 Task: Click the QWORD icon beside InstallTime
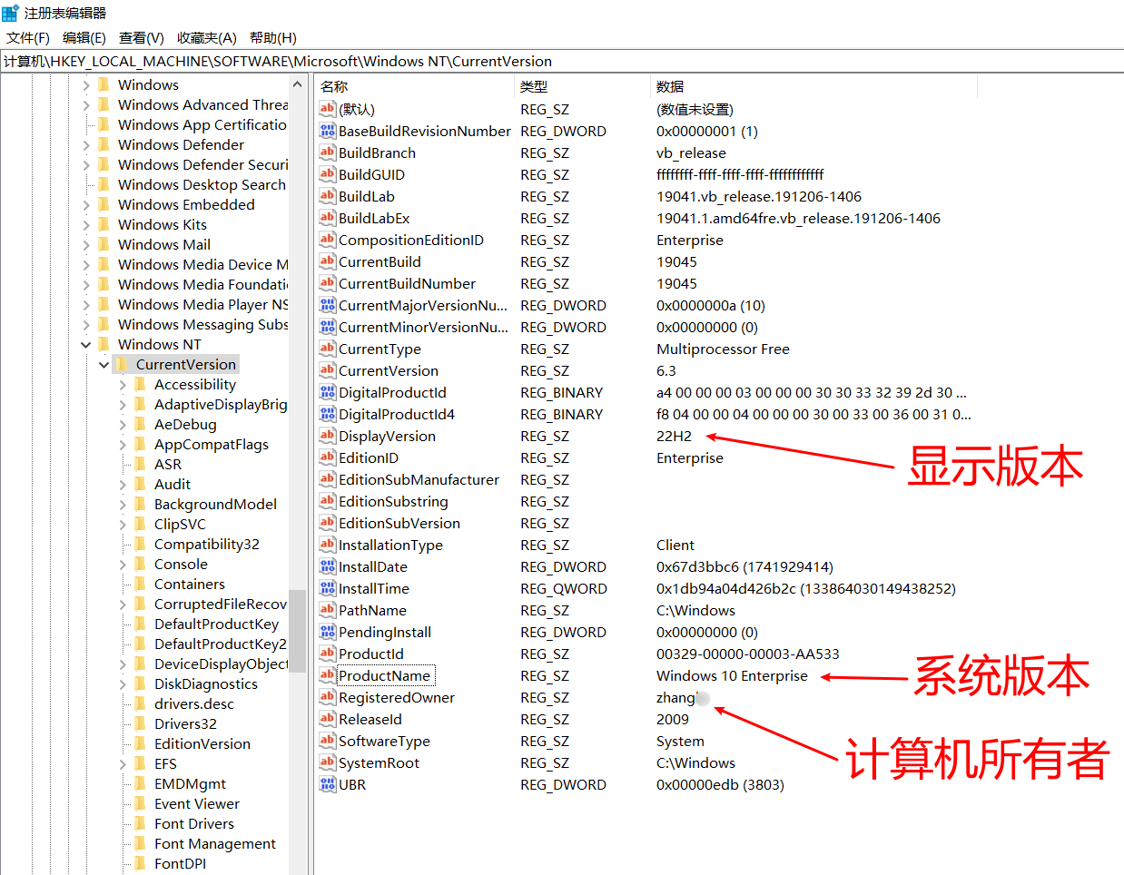click(328, 588)
